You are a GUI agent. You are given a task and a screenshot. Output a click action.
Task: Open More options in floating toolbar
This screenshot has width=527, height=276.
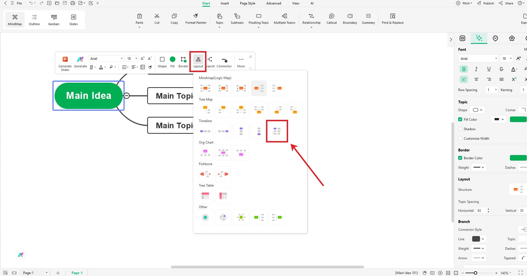(x=241, y=62)
